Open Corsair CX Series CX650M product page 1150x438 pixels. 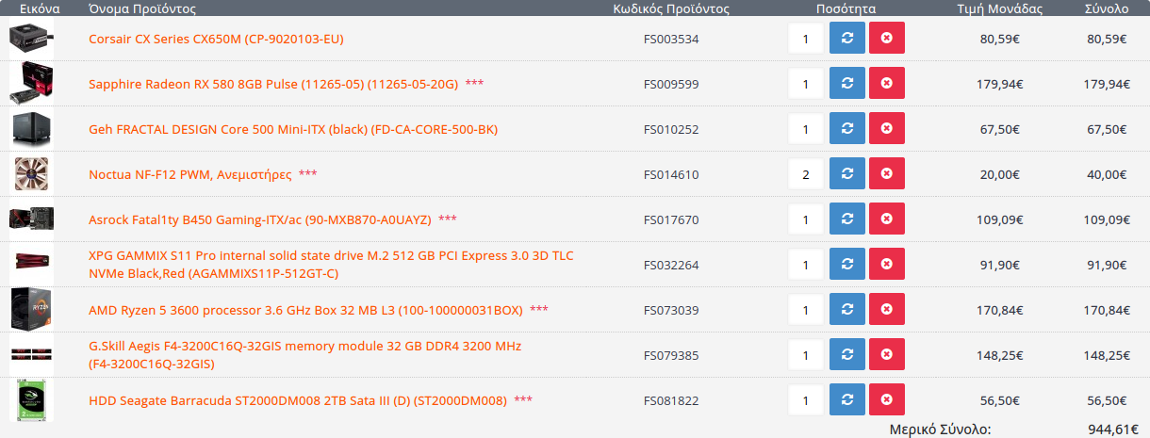point(216,39)
